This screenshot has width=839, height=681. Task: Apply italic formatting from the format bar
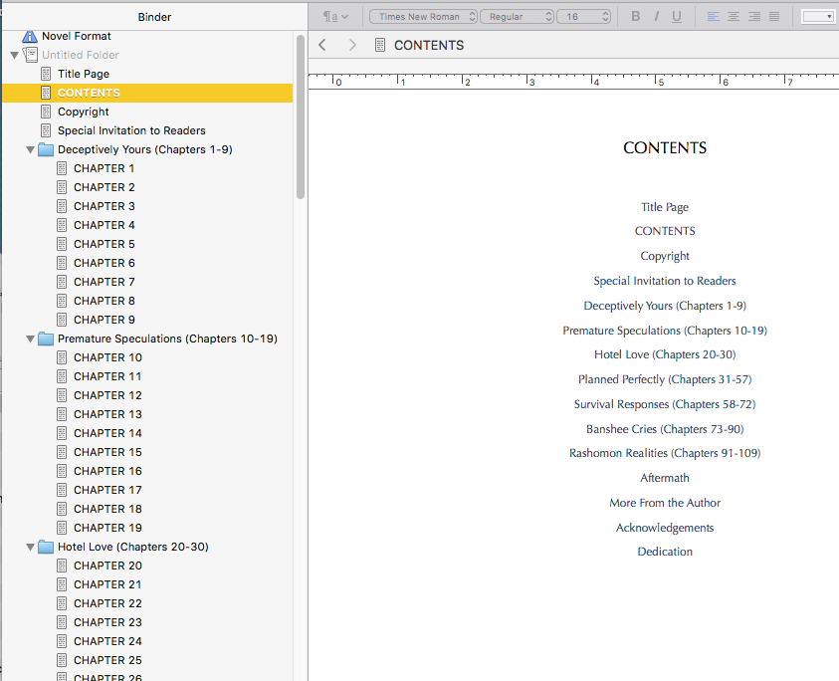click(656, 16)
